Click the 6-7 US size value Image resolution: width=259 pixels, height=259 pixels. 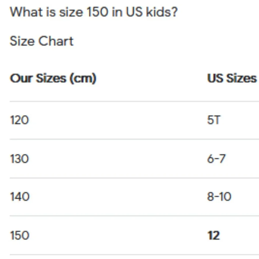[x=216, y=159]
